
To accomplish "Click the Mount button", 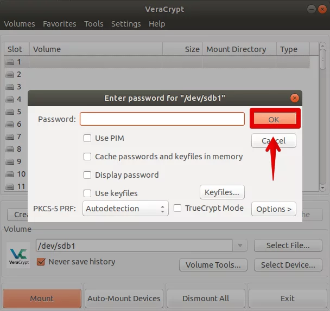I will tap(42, 299).
